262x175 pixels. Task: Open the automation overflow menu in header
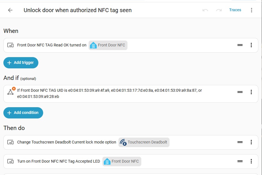[251, 10]
